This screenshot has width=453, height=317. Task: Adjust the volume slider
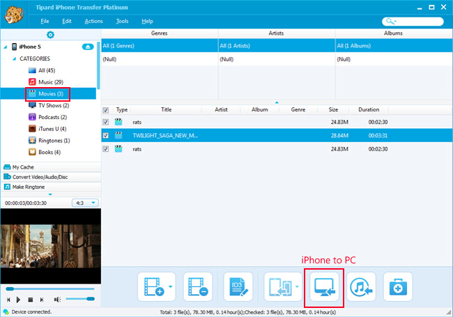[x=80, y=299]
